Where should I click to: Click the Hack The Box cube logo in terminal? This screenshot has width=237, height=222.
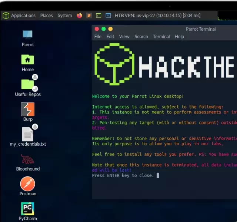coord(114,64)
